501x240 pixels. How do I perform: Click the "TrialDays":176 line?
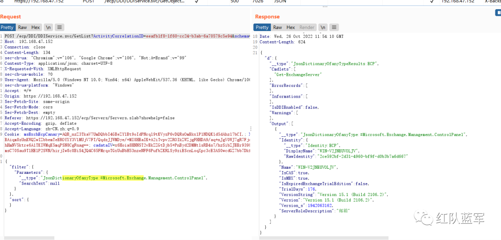[298, 189]
